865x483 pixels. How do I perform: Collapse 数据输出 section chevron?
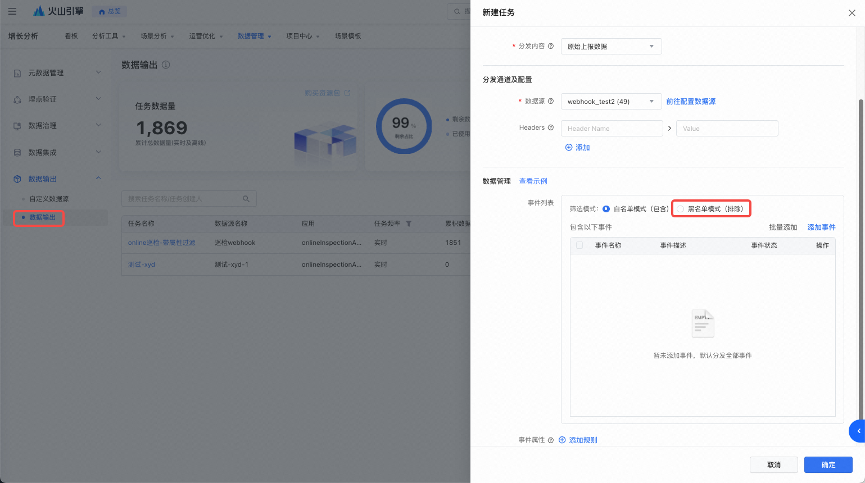point(98,179)
